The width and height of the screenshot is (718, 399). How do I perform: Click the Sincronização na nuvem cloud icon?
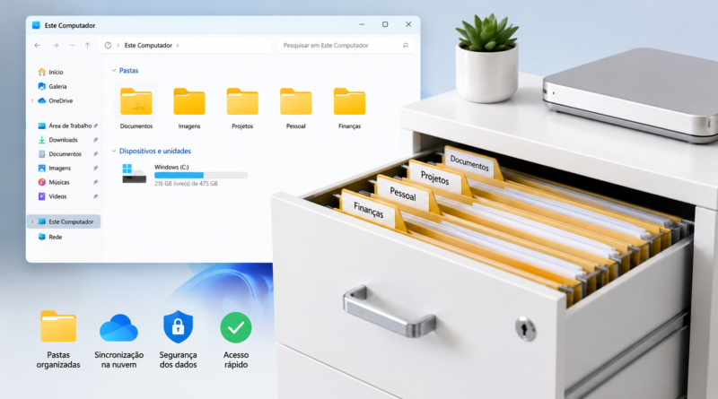[118, 327]
